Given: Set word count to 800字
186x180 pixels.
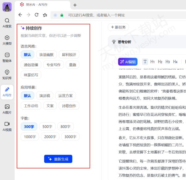Looking at the screenshot, I should [65, 127].
